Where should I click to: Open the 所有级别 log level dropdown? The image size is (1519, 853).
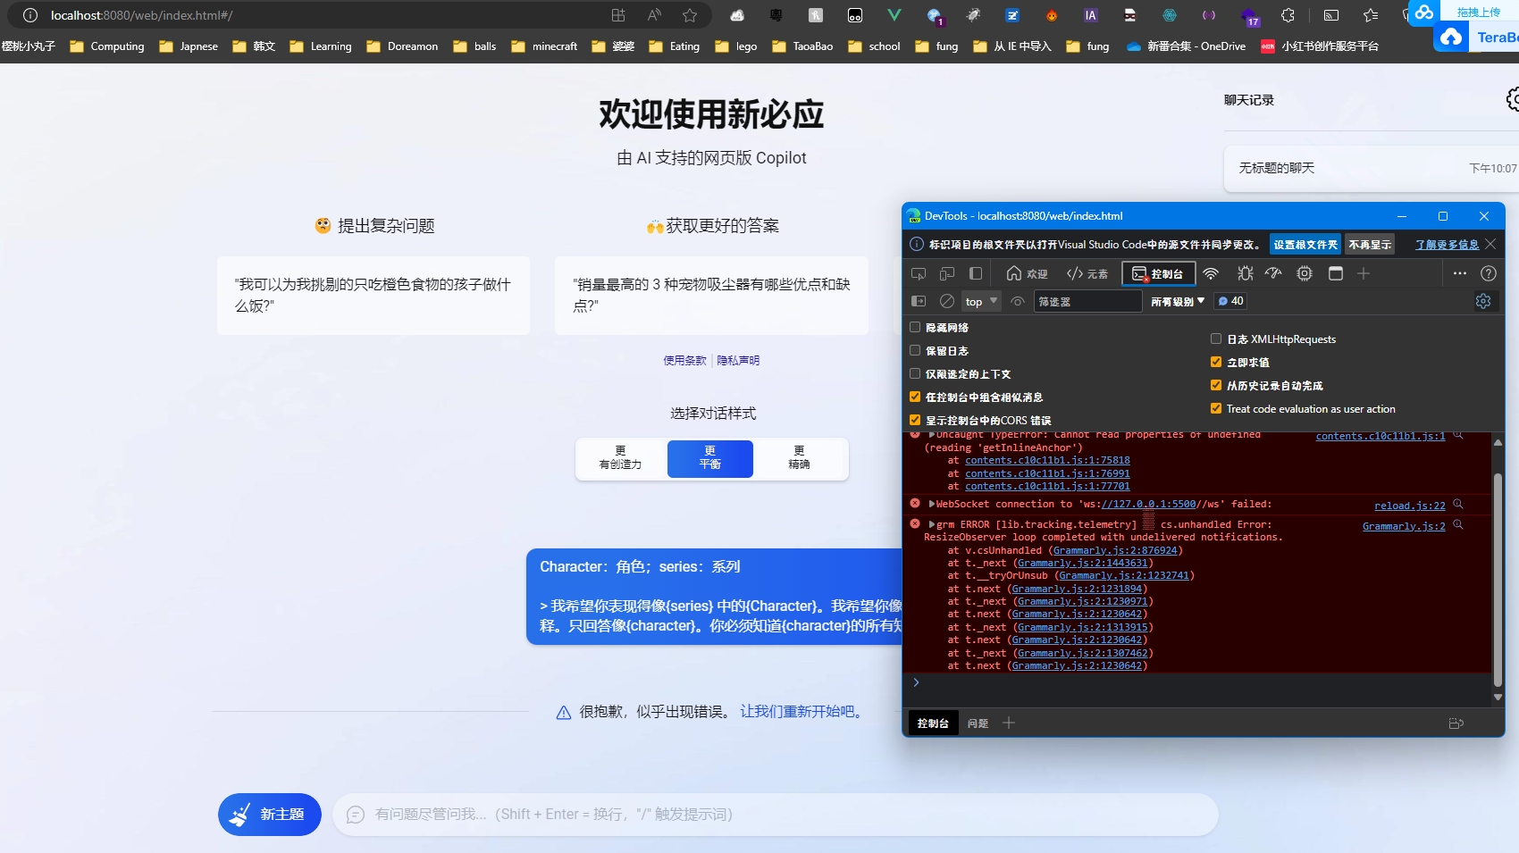[1176, 301]
